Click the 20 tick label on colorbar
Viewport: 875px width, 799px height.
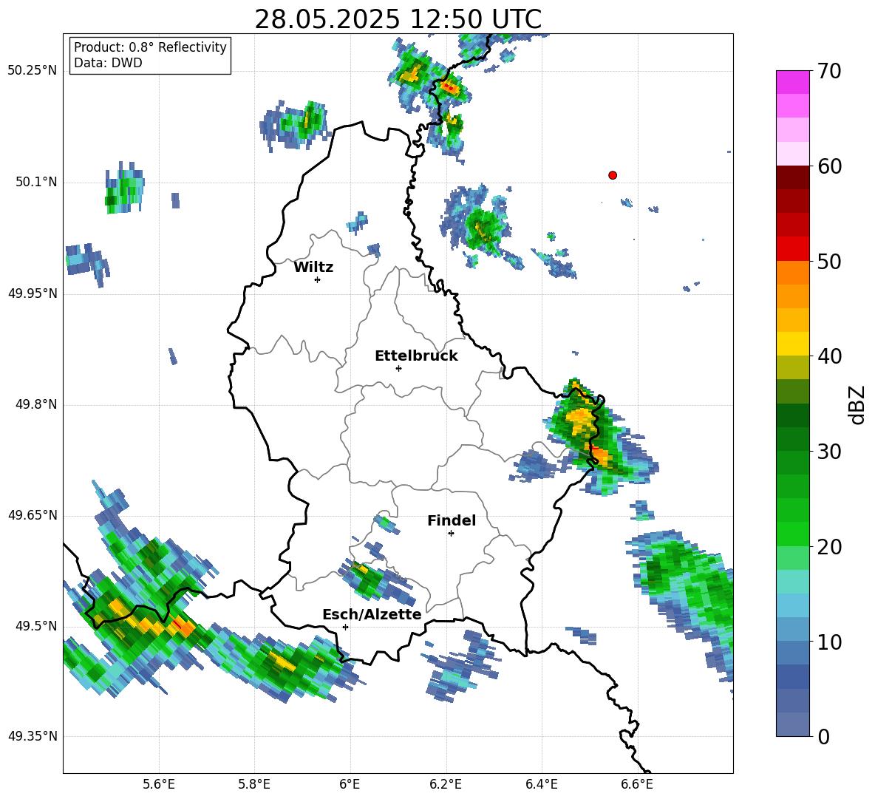pos(829,547)
